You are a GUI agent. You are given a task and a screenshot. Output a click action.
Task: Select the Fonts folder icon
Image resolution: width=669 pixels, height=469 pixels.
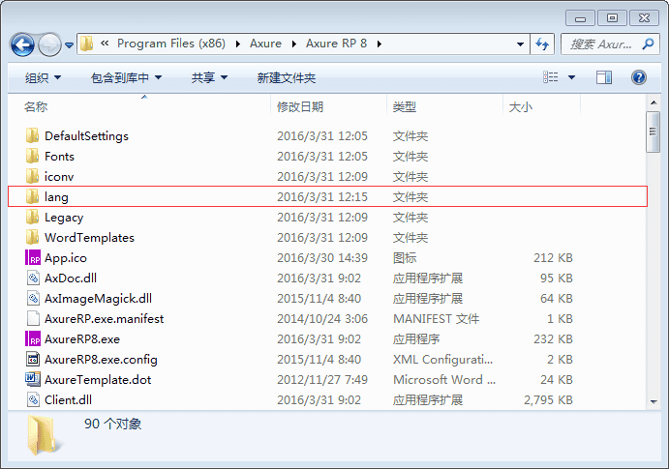click(x=32, y=157)
